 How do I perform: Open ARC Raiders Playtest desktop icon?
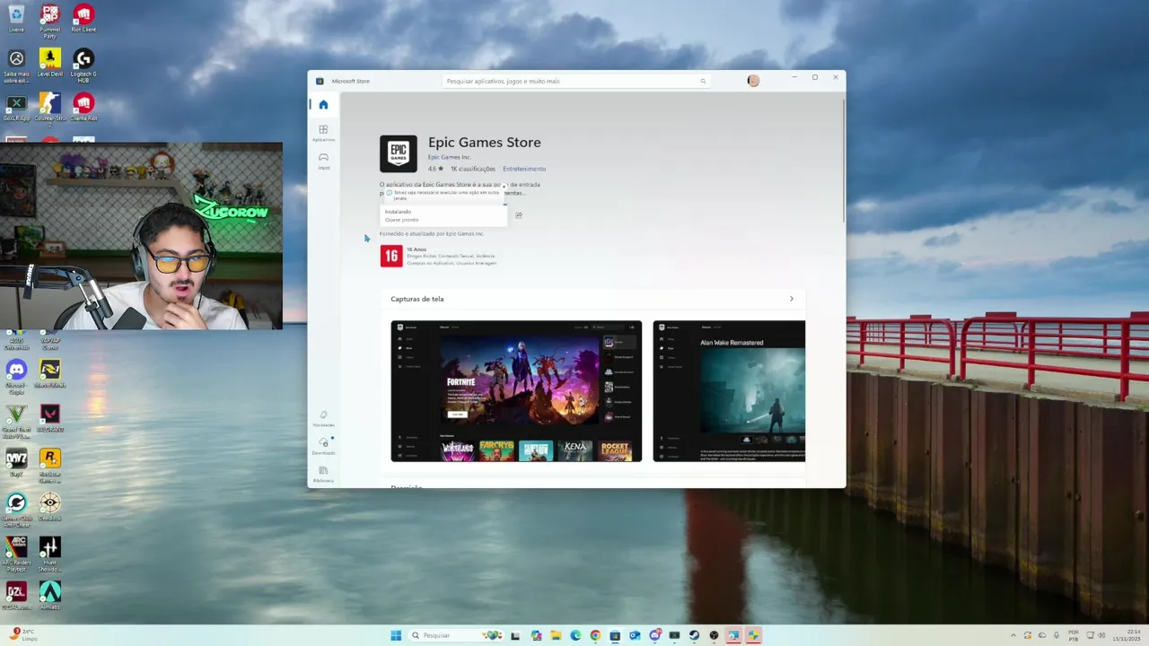click(16, 553)
